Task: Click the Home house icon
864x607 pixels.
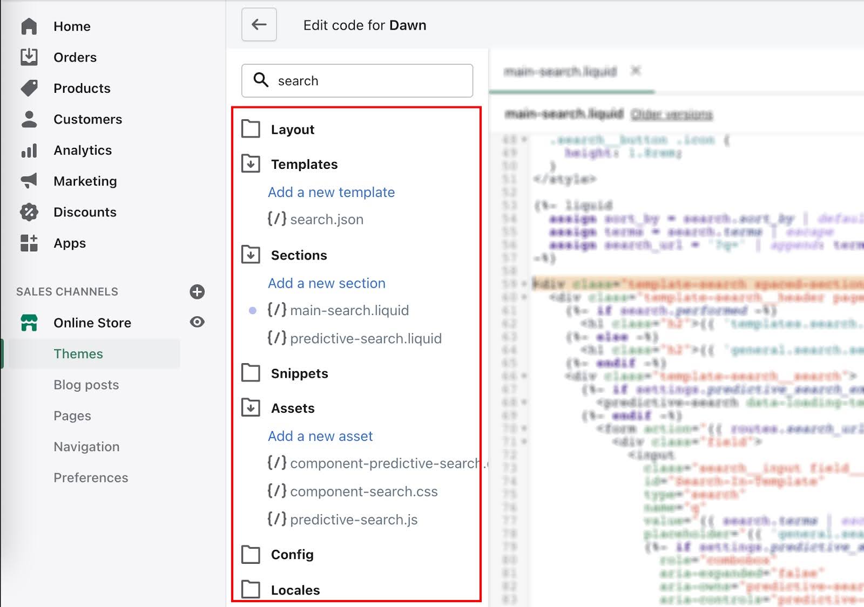Action: click(29, 26)
